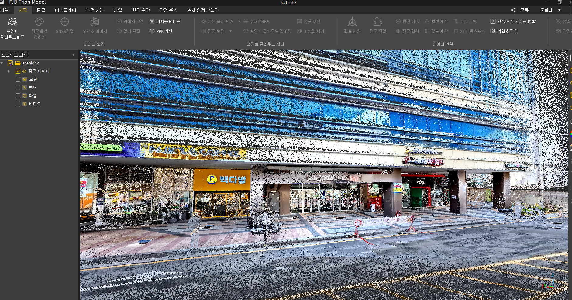The image size is (572, 300).
Task: Open the 컬러 편집 tool
Action: click(x=128, y=31)
